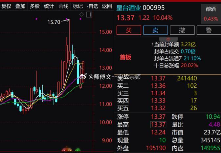Click the 总量 value 345145

210,140
